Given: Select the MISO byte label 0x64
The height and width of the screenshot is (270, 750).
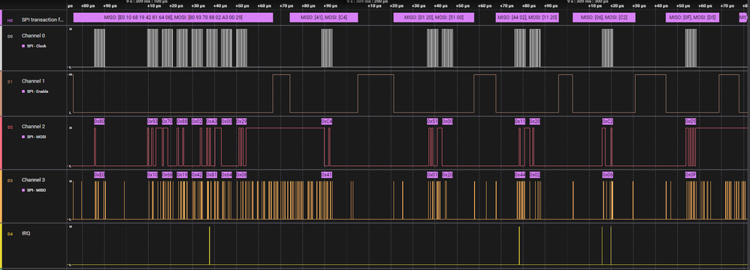Looking at the screenshot, I should pyautogui.click(x=227, y=175).
